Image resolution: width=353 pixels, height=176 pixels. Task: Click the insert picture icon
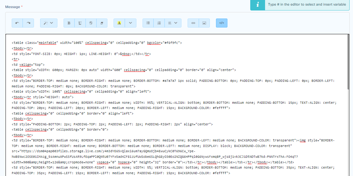(x=204, y=23)
